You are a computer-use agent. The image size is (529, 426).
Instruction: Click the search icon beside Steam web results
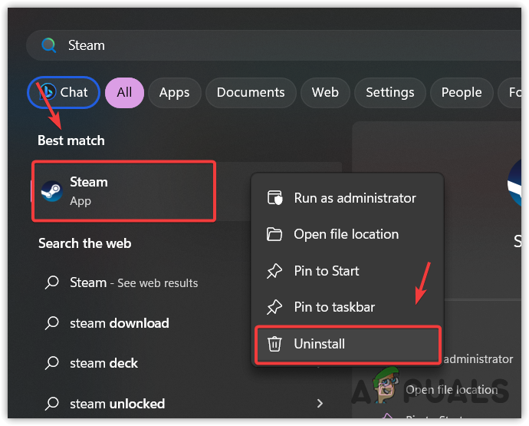(x=52, y=282)
